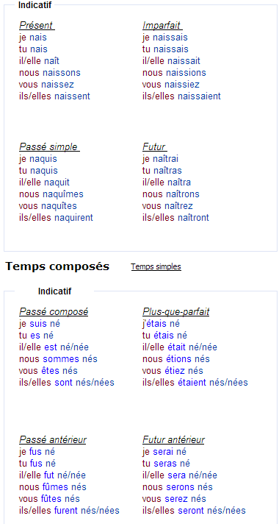Click the conjugation 'nous naissons'
This screenshot has width=279, height=524.
point(50,73)
